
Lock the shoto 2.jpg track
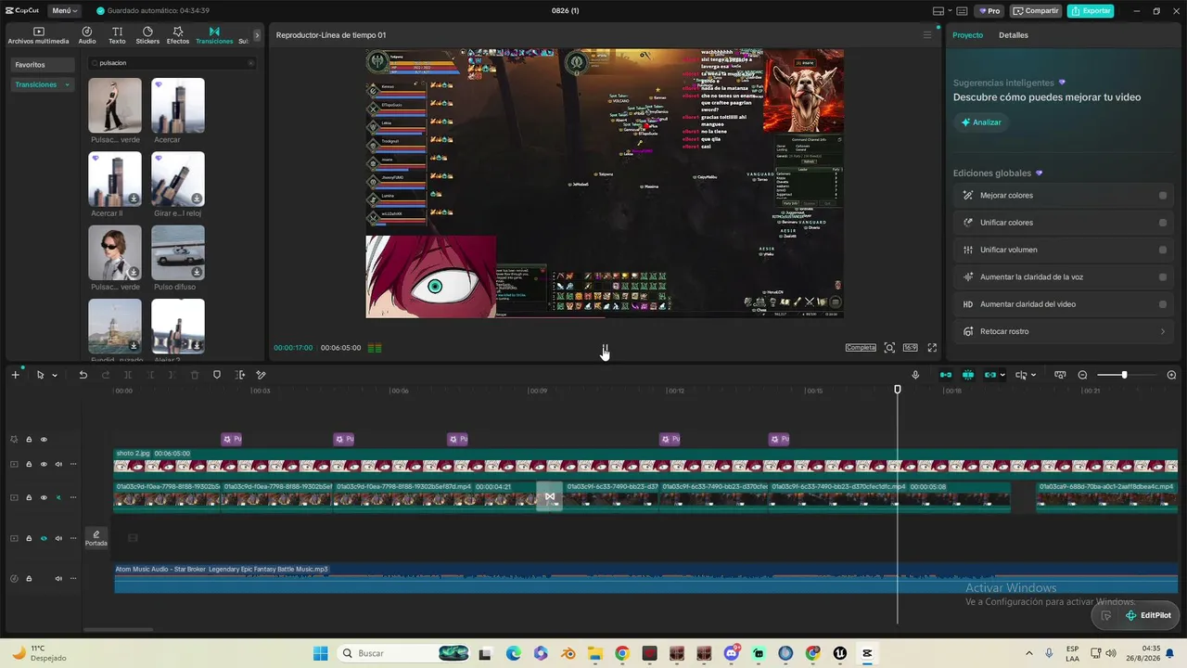pyautogui.click(x=29, y=464)
